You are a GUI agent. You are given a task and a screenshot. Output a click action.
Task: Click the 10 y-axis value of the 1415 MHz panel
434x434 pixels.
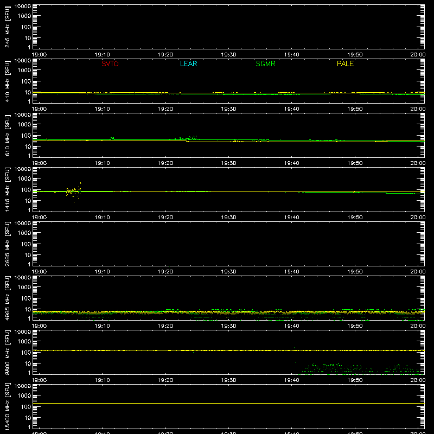(x=28, y=201)
